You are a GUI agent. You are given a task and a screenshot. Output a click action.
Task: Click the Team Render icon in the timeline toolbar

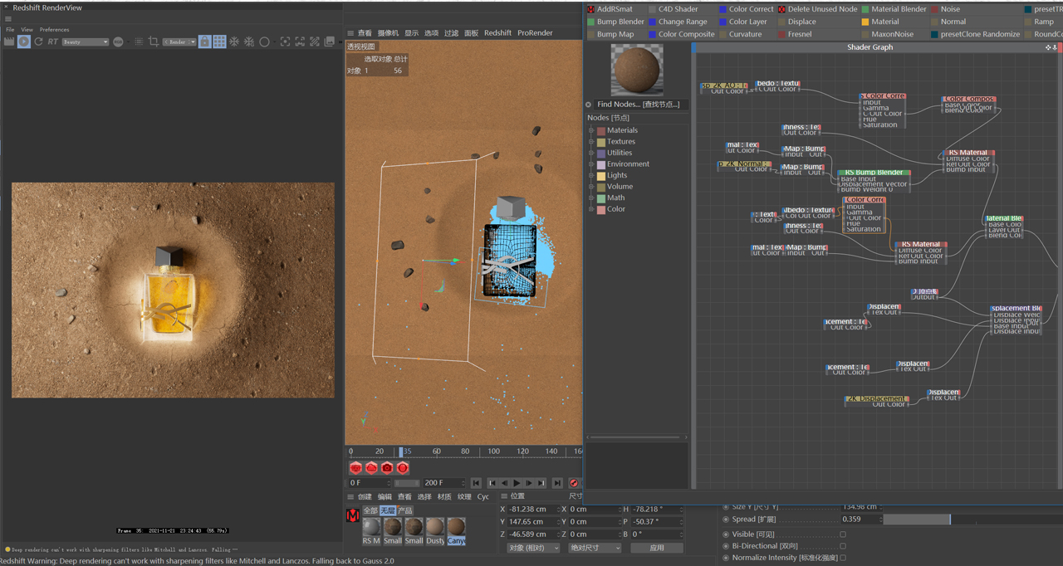point(372,467)
